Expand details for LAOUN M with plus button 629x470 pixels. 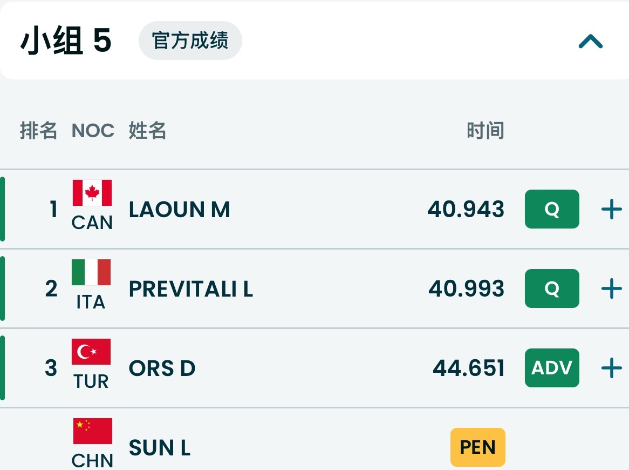tap(611, 209)
